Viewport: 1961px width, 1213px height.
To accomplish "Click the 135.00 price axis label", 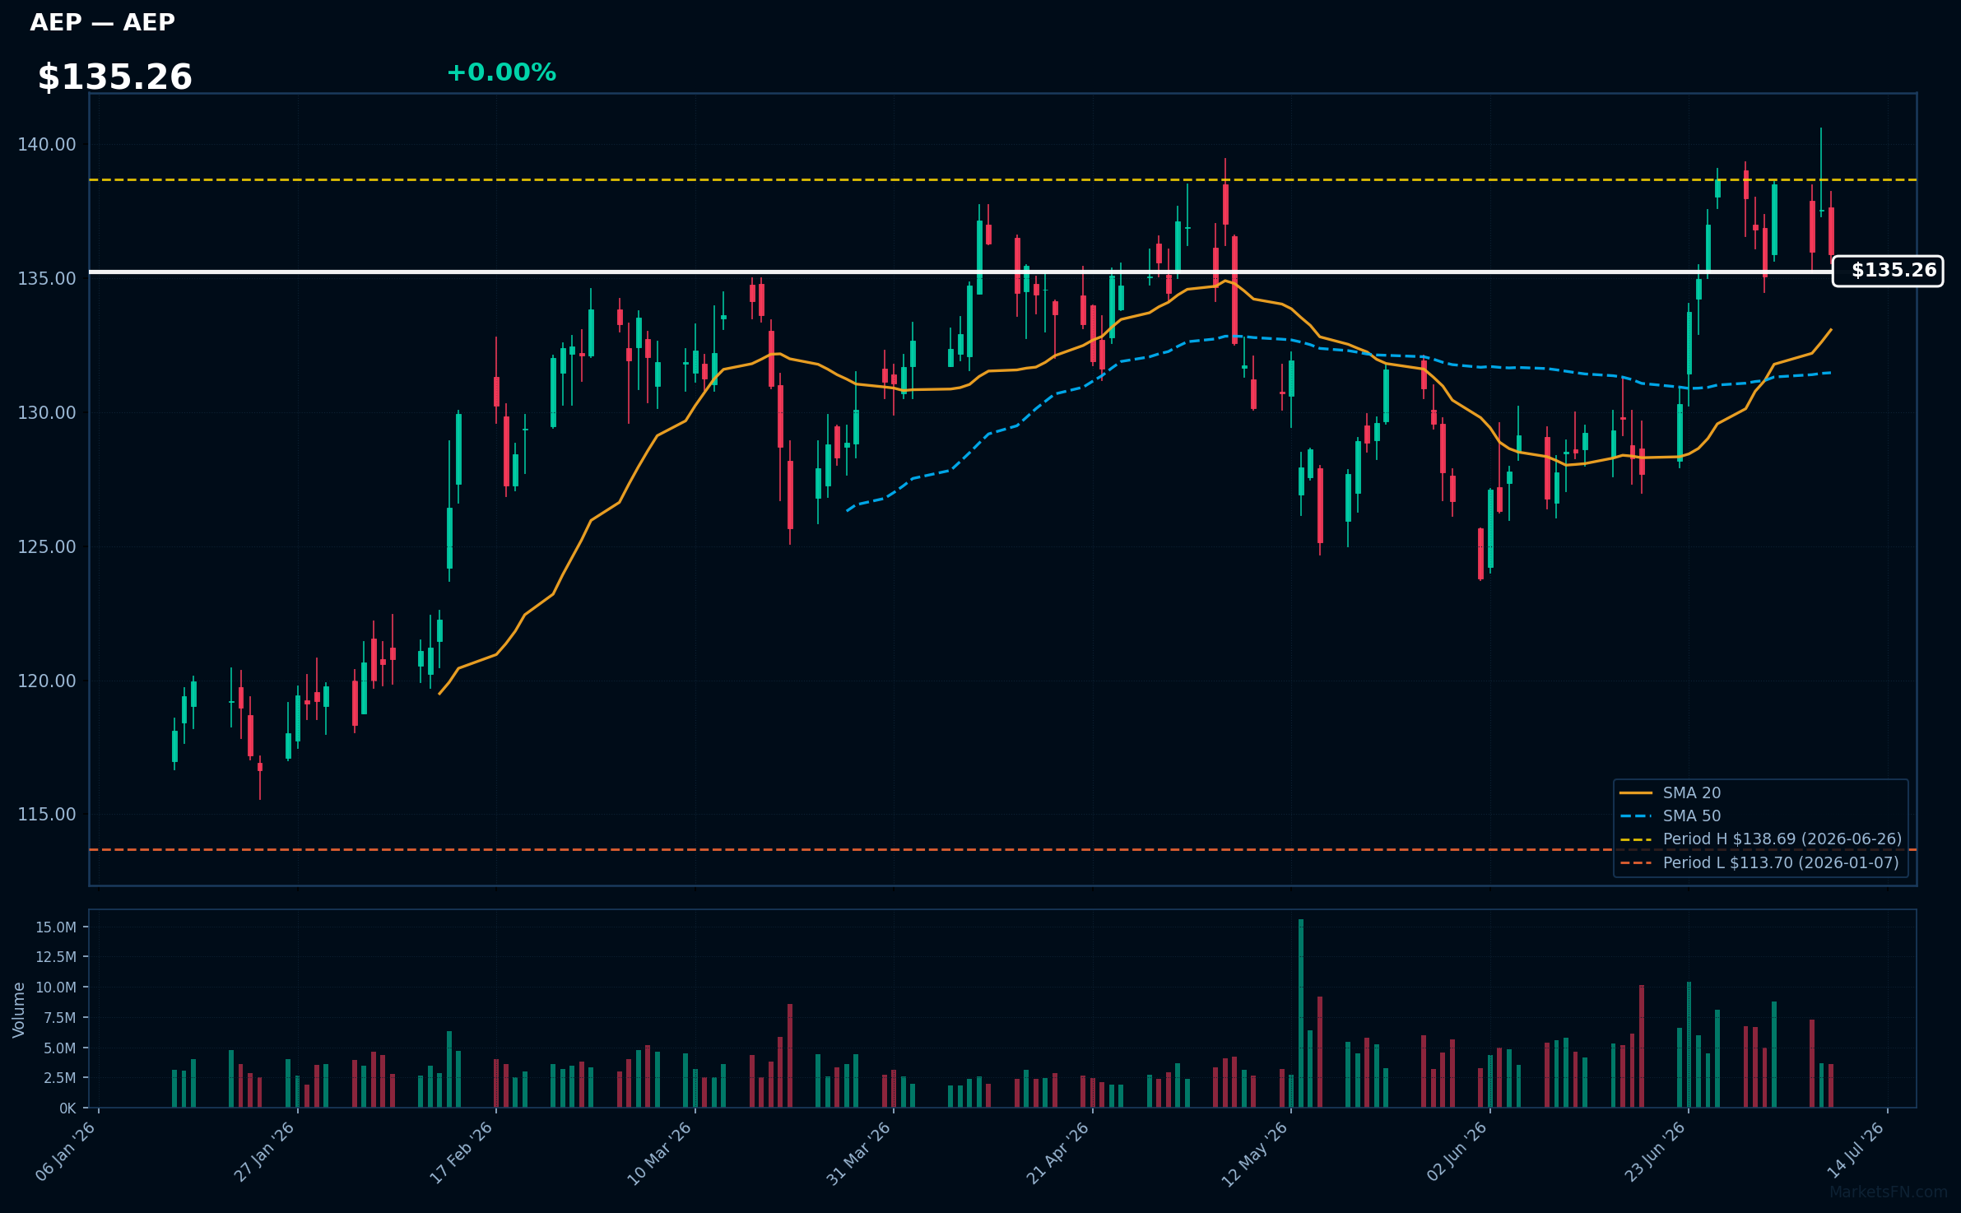I will pos(47,279).
